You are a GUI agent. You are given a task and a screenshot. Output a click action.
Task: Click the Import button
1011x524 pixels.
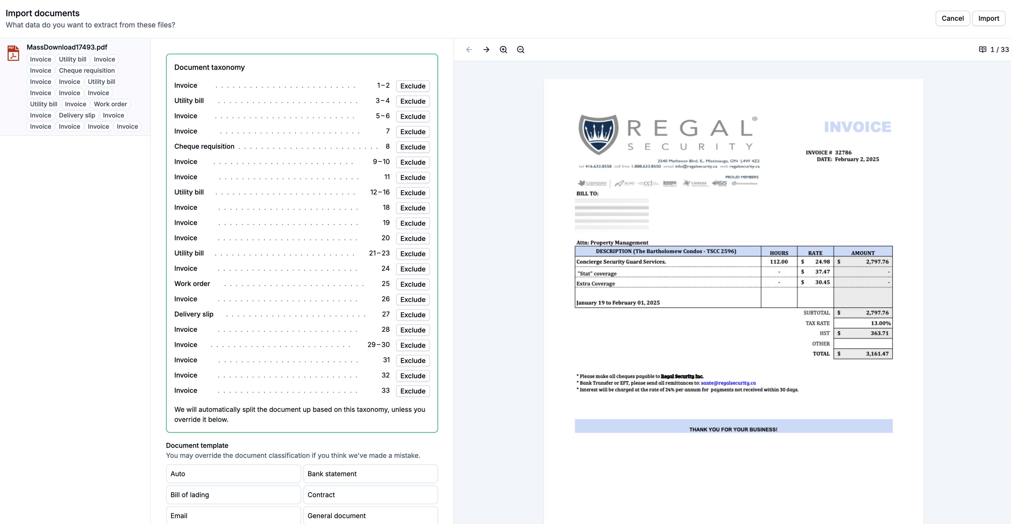(988, 18)
